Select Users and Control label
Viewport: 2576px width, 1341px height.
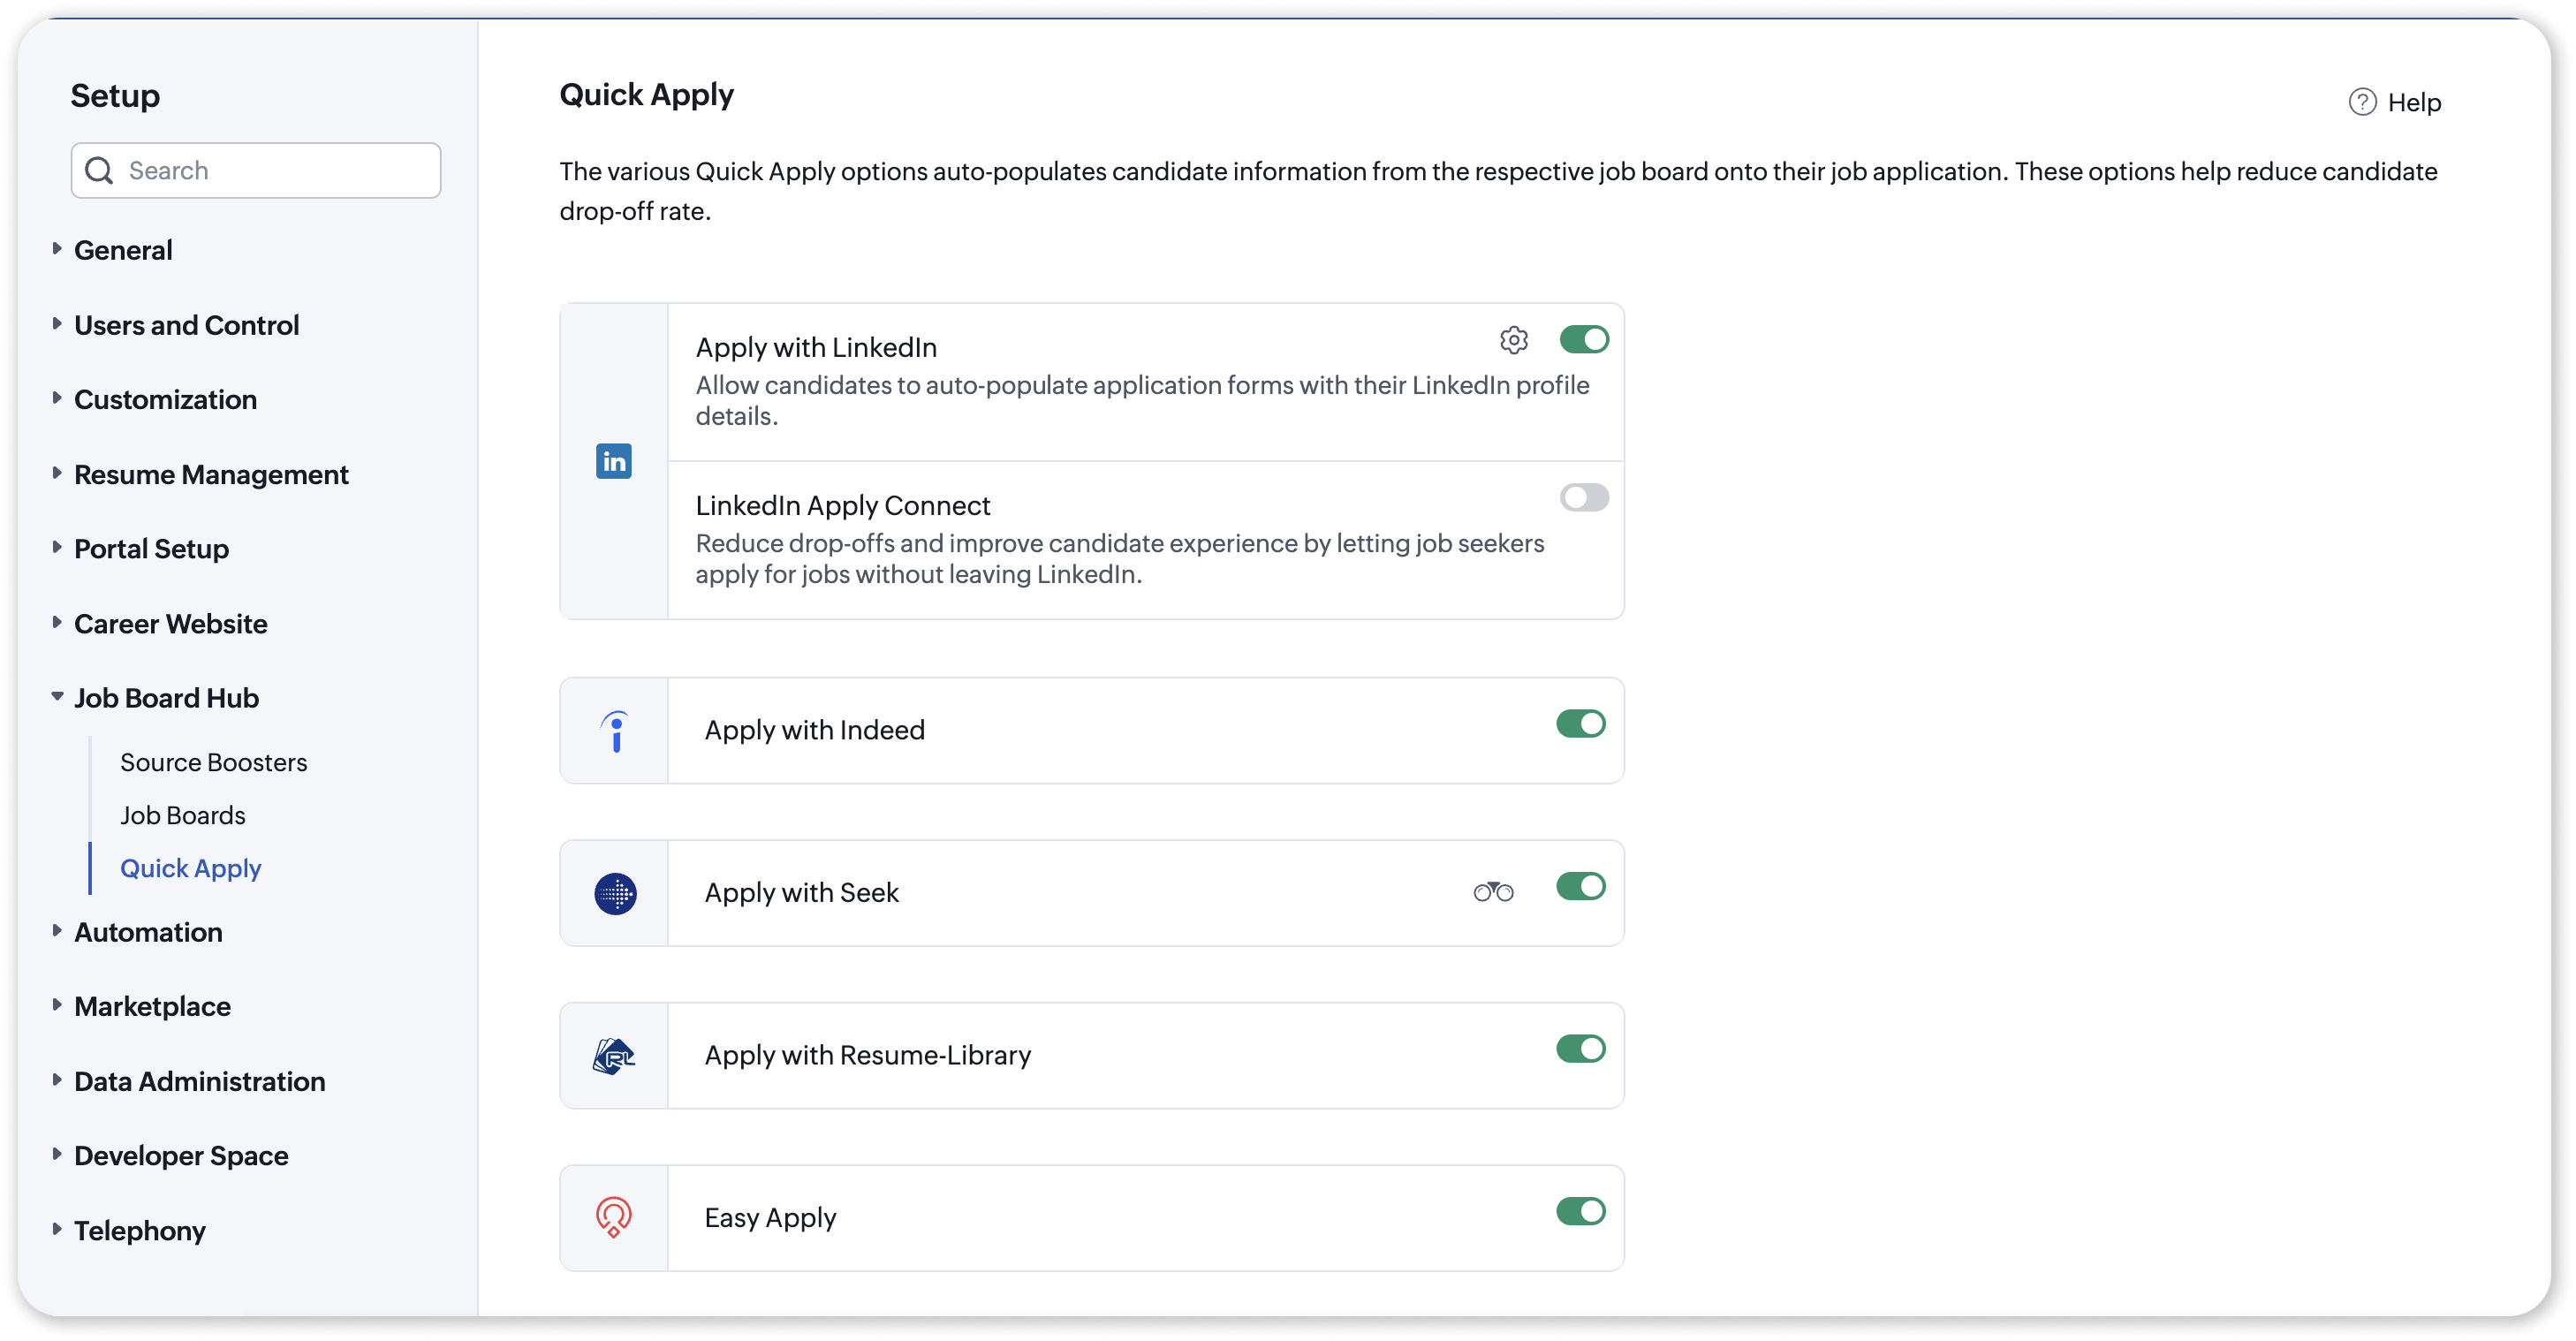(x=186, y=325)
